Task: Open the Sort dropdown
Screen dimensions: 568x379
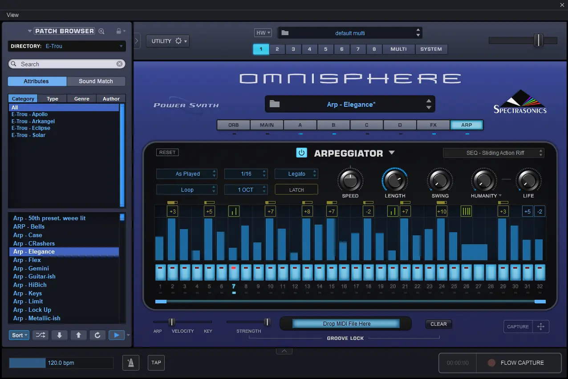Action: click(x=19, y=335)
